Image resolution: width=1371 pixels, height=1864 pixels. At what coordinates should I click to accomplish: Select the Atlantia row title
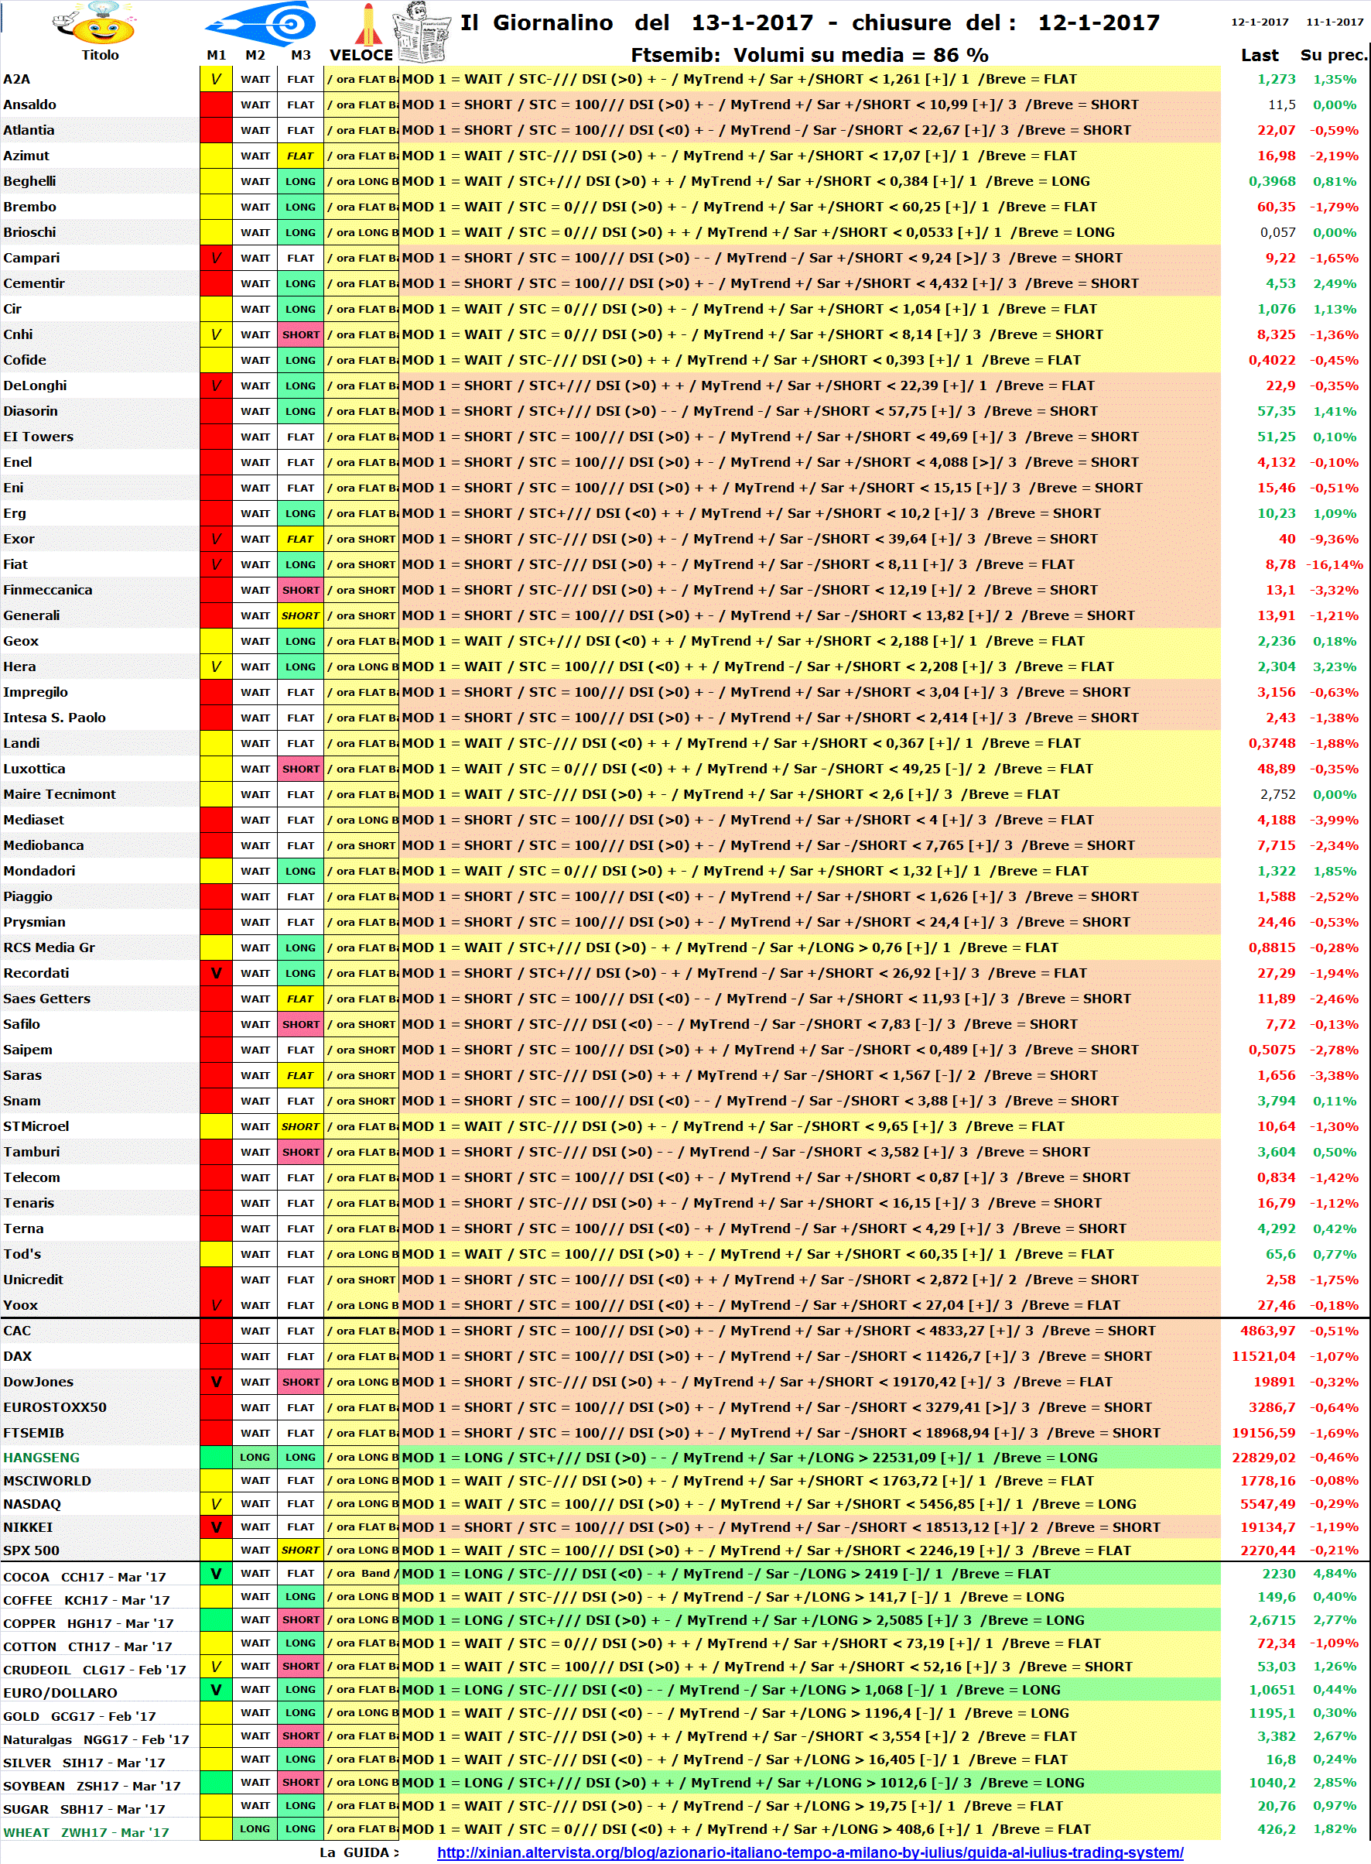[x=28, y=130]
